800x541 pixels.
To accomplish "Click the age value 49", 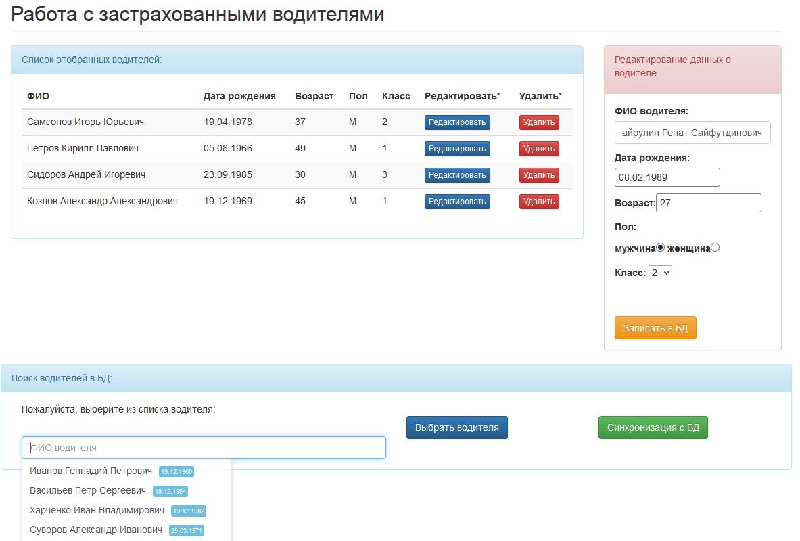I will [x=300, y=149].
